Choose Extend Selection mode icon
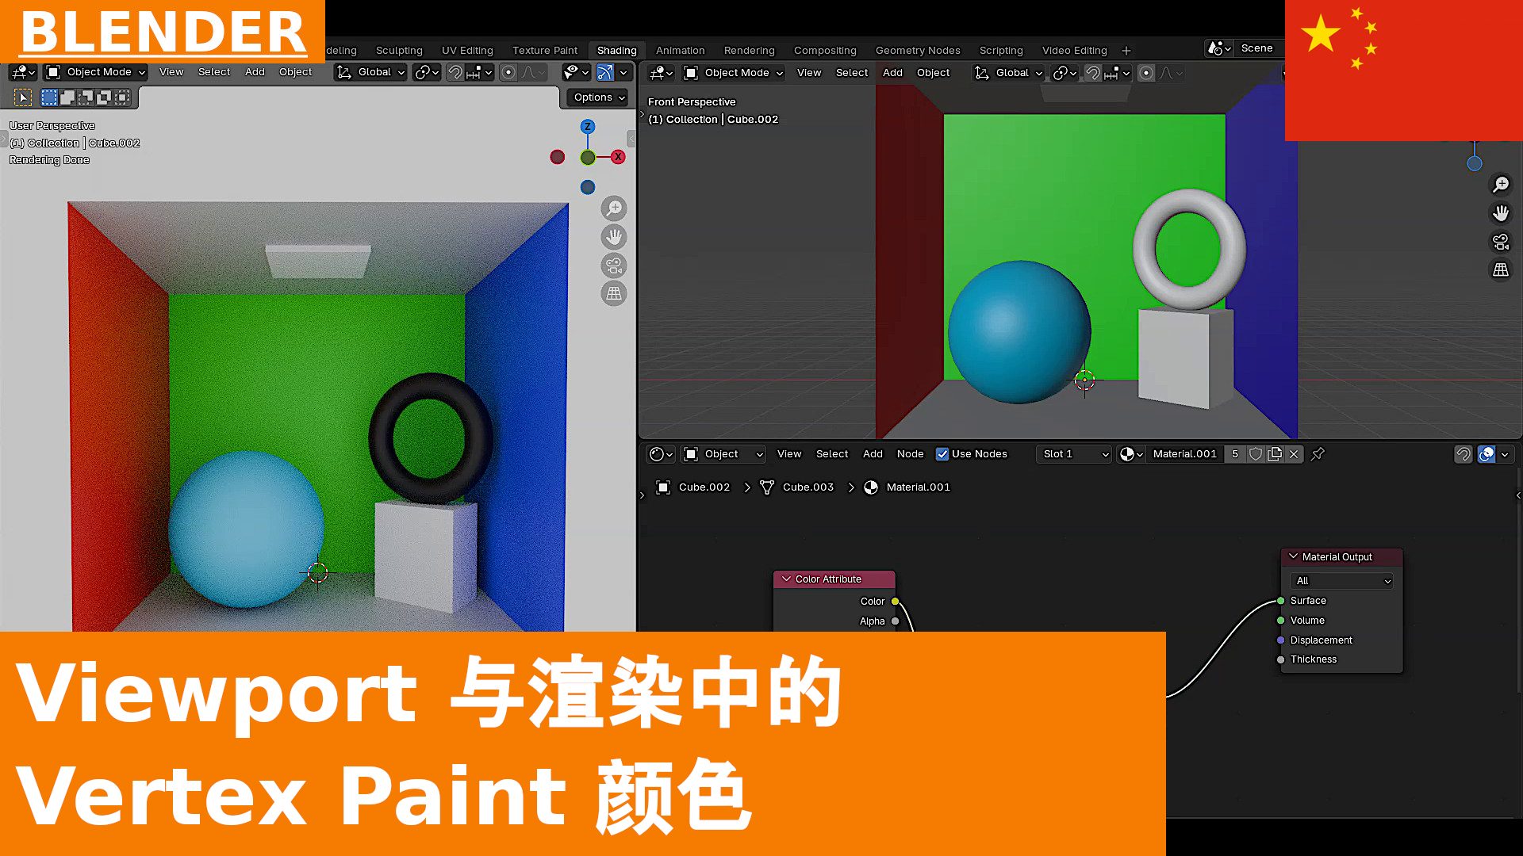 pyautogui.click(x=67, y=97)
